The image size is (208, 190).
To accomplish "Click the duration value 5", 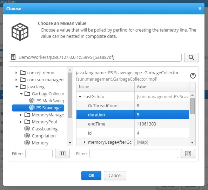I will 138,115.
